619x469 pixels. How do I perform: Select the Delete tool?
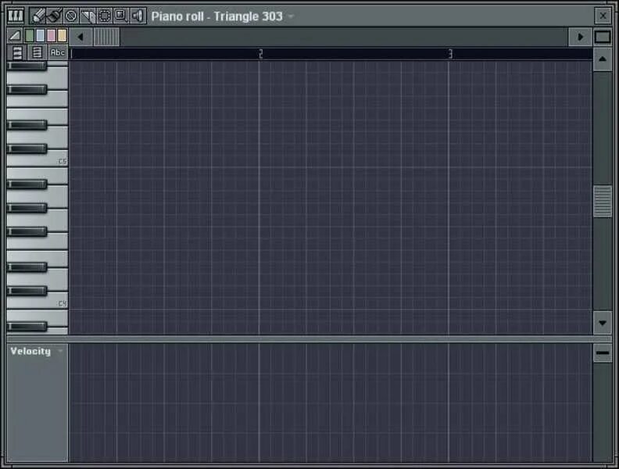(71, 16)
